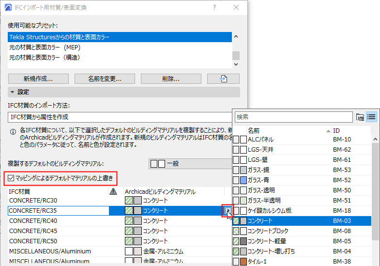Click the import preset icon button
The height and width of the screenshot is (266, 380).
coord(223,79)
